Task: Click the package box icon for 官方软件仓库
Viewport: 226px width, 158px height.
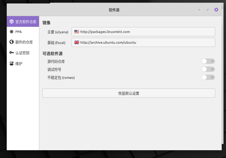Action: coord(11,21)
